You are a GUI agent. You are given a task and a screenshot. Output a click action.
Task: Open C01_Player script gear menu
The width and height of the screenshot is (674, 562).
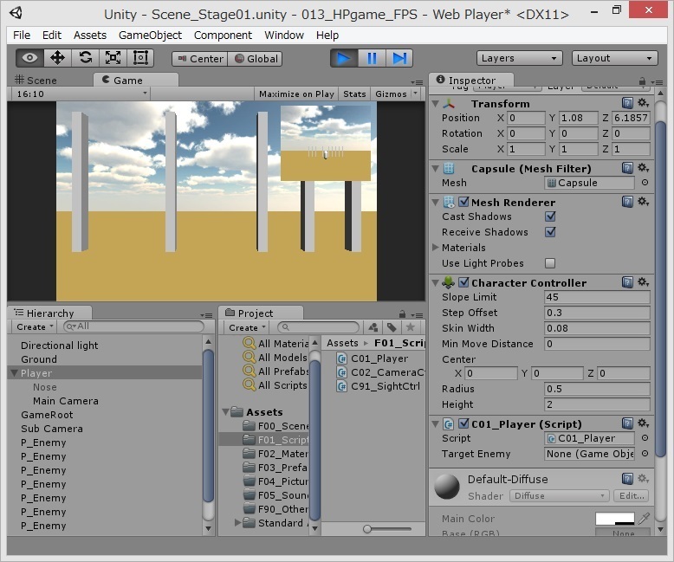pyautogui.click(x=643, y=423)
